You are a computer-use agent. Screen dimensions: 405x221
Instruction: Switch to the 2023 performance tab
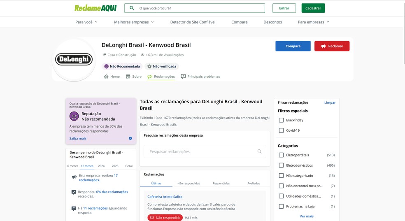point(115,166)
